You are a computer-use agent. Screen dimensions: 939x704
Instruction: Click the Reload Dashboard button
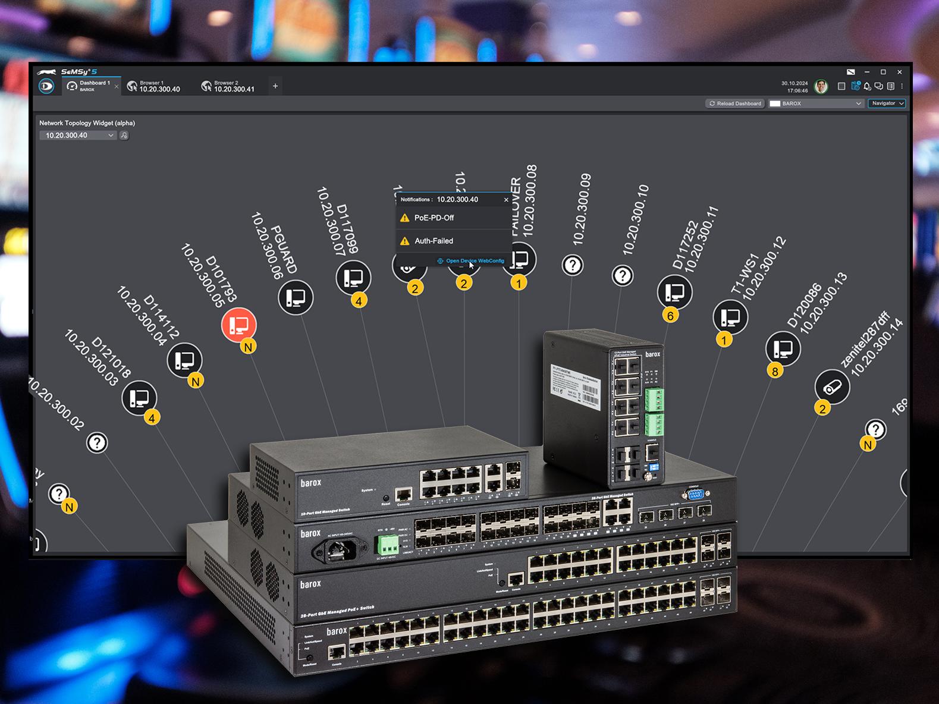[735, 103]
